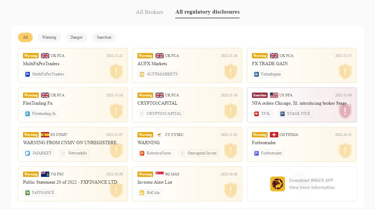Click the RoboticsForex broker logo icon
Screen dimensions: 375x209
pyautogui.click(x=142, y=153)
